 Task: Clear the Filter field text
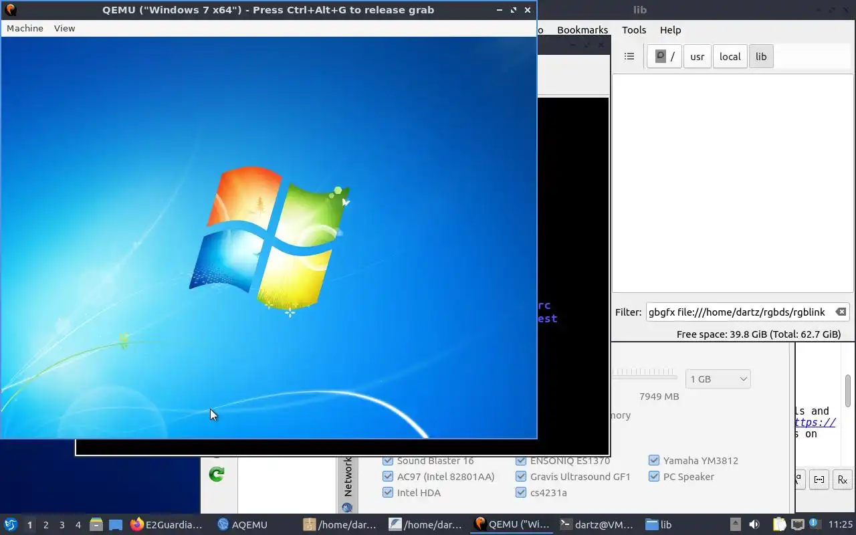[x=841, y=312]
